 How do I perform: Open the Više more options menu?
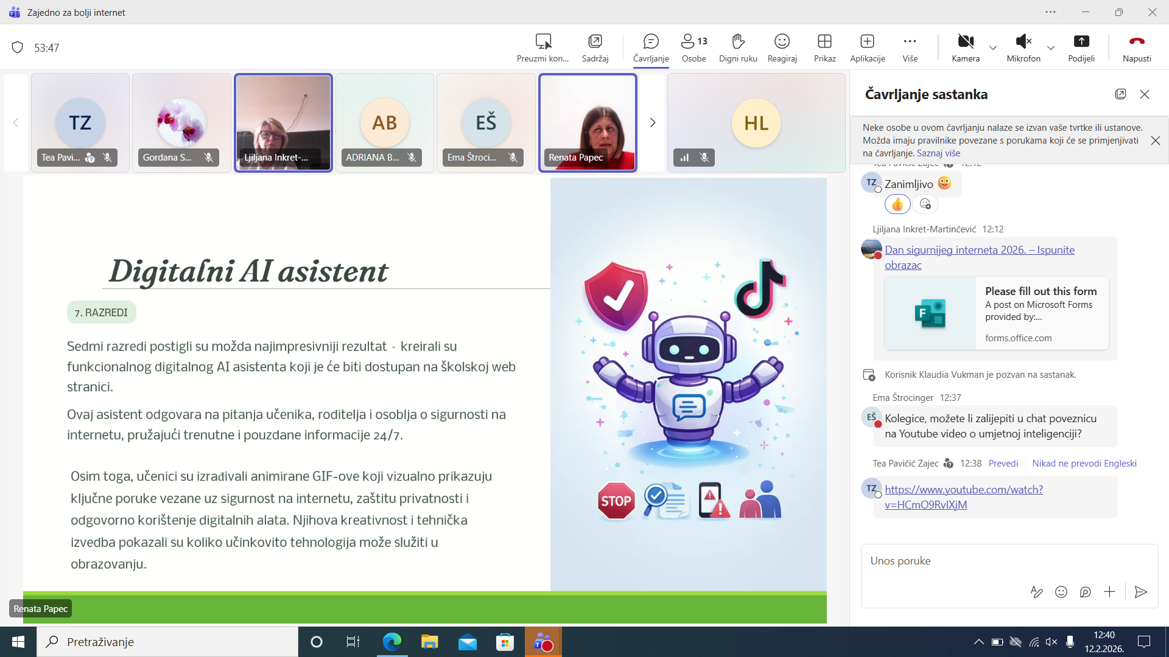[x=910, y=41]
